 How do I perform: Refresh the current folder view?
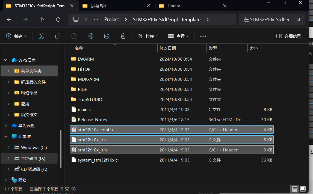(58, 19)
